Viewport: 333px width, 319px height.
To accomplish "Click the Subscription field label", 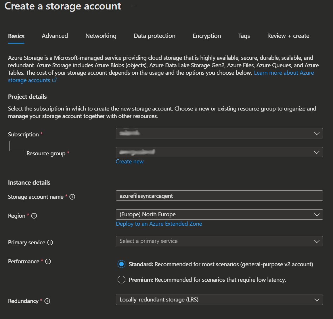I will (x=23, y=134).
